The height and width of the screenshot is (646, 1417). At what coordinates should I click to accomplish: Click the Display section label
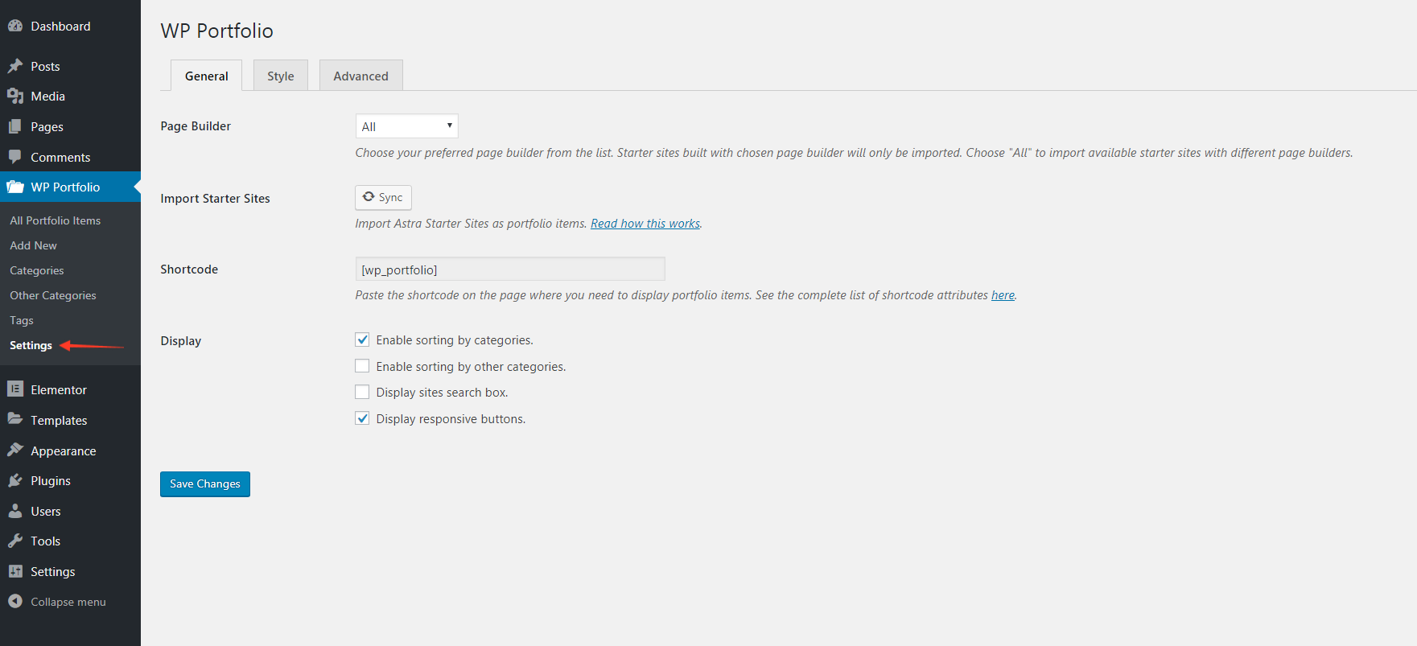181,341
